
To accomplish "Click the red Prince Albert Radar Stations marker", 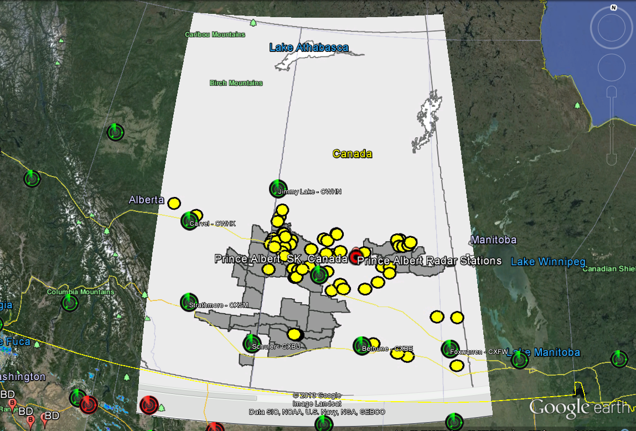I will pyautogui.click(x=357, y=257).
